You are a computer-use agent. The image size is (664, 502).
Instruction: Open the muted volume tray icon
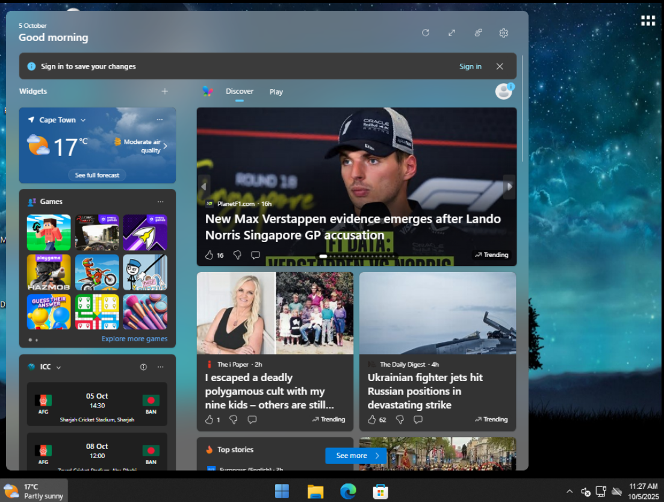click(x=586, y=491)
